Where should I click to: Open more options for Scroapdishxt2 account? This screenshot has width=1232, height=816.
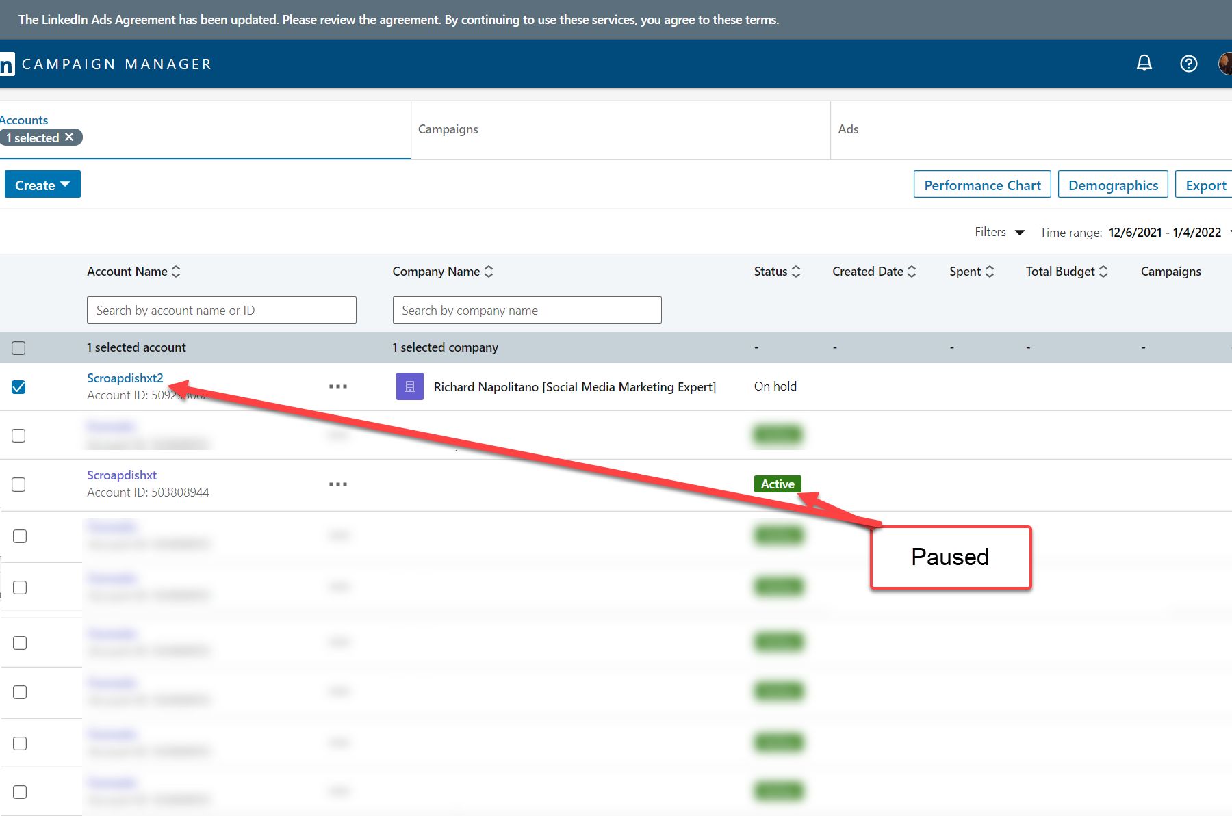[337, 386]
